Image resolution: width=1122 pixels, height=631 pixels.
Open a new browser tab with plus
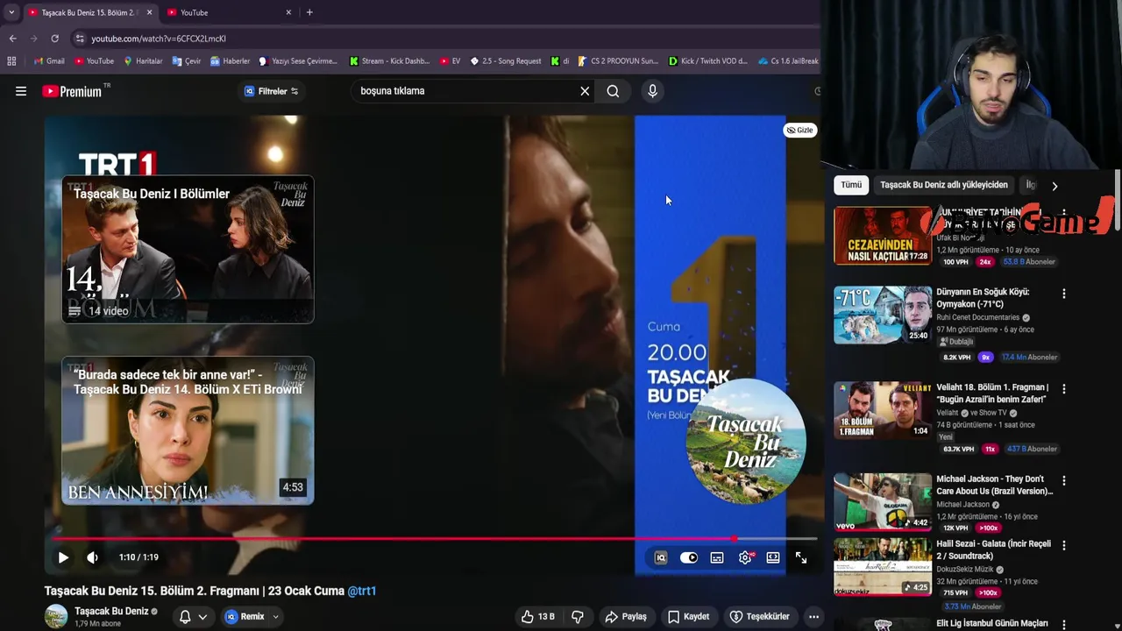pos(309,12)
